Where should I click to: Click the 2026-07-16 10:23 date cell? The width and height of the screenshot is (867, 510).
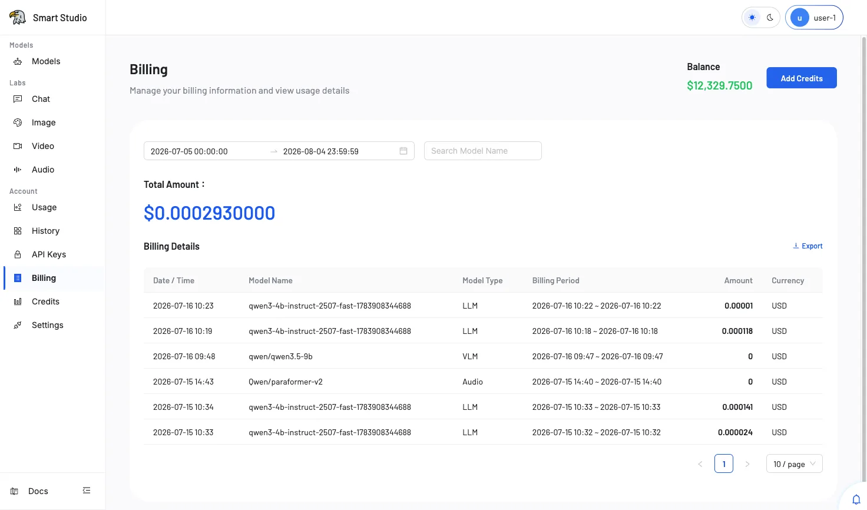point(183,306)
